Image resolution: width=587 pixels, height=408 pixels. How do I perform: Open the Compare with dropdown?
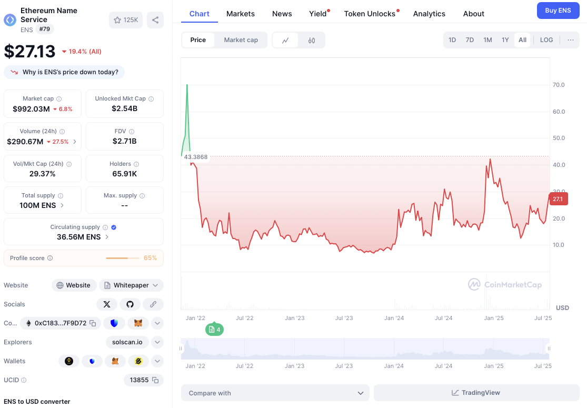(275, 393)
